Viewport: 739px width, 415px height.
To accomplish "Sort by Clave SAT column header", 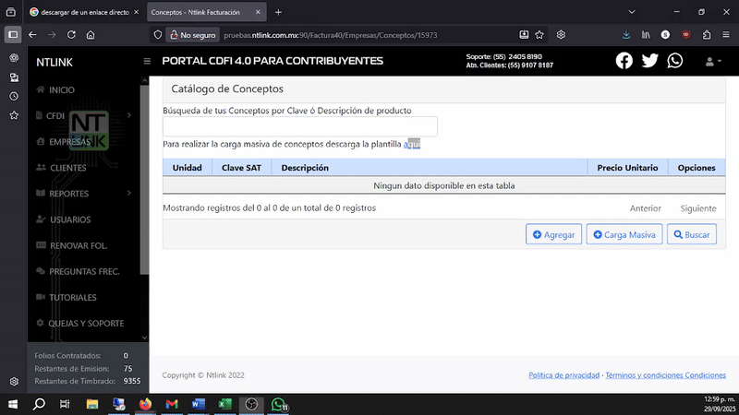I will 241,168.
